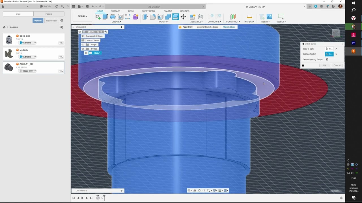Click the Joint tool icon
Image resolution: width=362 pixels, height=203 pixels.
(201, 17)
